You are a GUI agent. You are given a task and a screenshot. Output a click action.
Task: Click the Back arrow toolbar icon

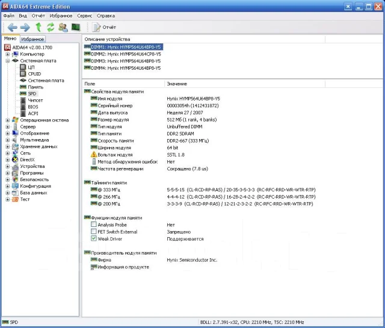12,27
